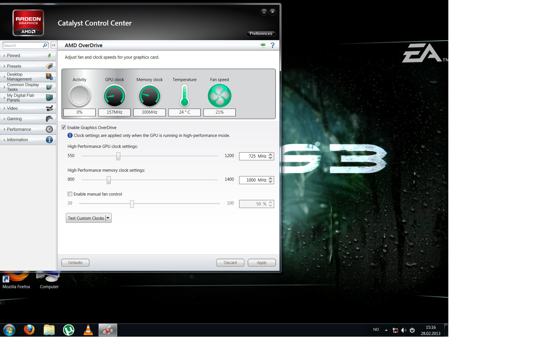The height and width of the screenshot is (358, 538).
Task: Click the Performance gauge icon
Action: pos(49,129)
